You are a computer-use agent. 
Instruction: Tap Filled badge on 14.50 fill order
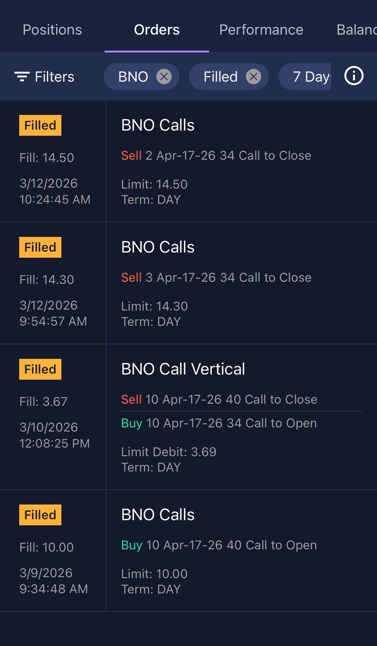point(40,125)
